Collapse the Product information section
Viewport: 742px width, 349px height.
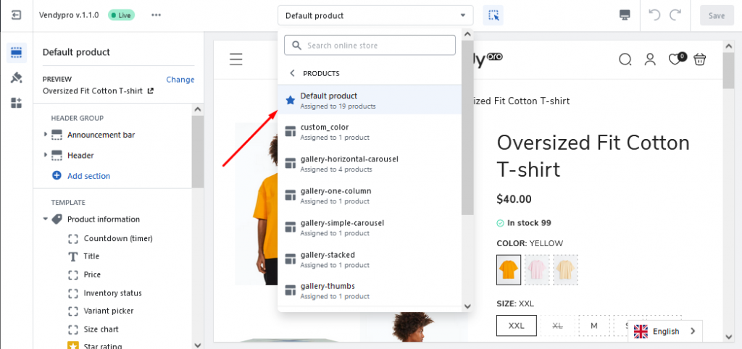[x=46, y=219]
